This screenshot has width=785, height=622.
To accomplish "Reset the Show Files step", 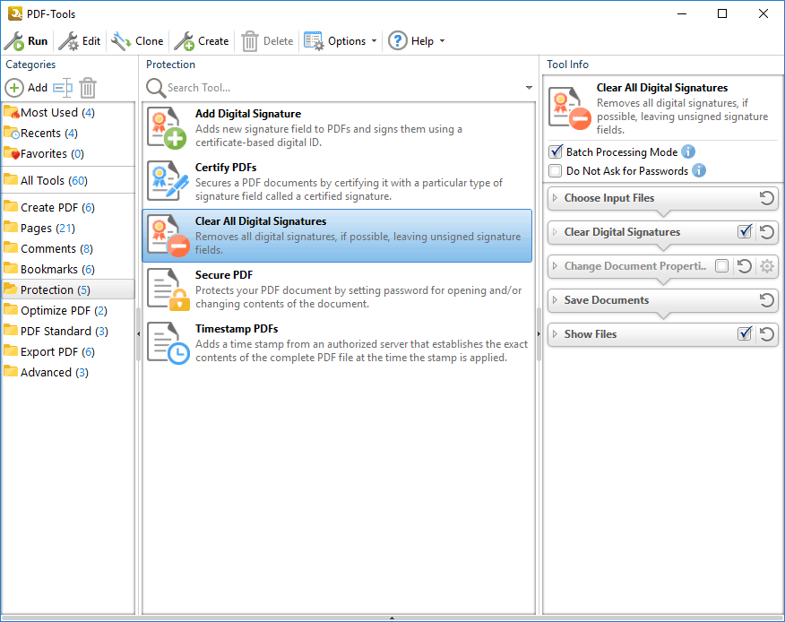I will click(x=766, y=334).
